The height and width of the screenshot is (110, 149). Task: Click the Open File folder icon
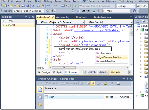click(18, 6)
